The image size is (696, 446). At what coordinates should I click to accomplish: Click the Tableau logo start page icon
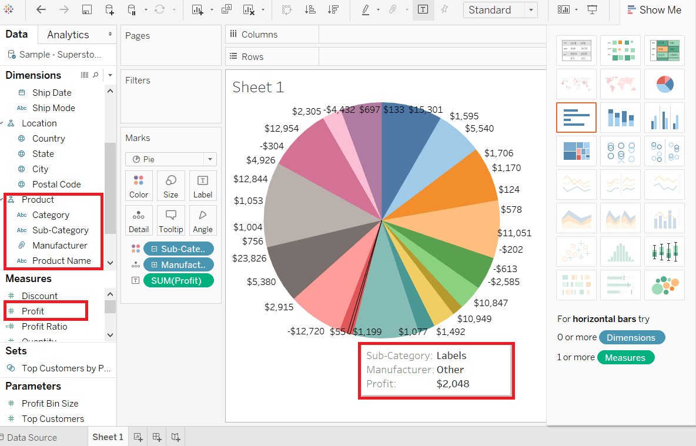[x=8, y=9]
